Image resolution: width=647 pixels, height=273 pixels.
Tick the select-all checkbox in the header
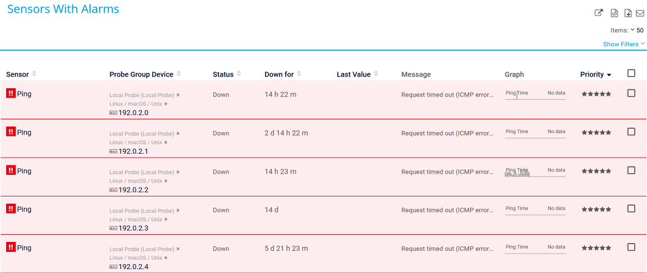tap(631, 73)
